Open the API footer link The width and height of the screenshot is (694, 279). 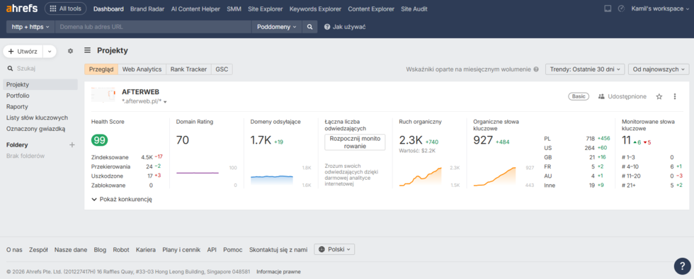click(212, 250)
